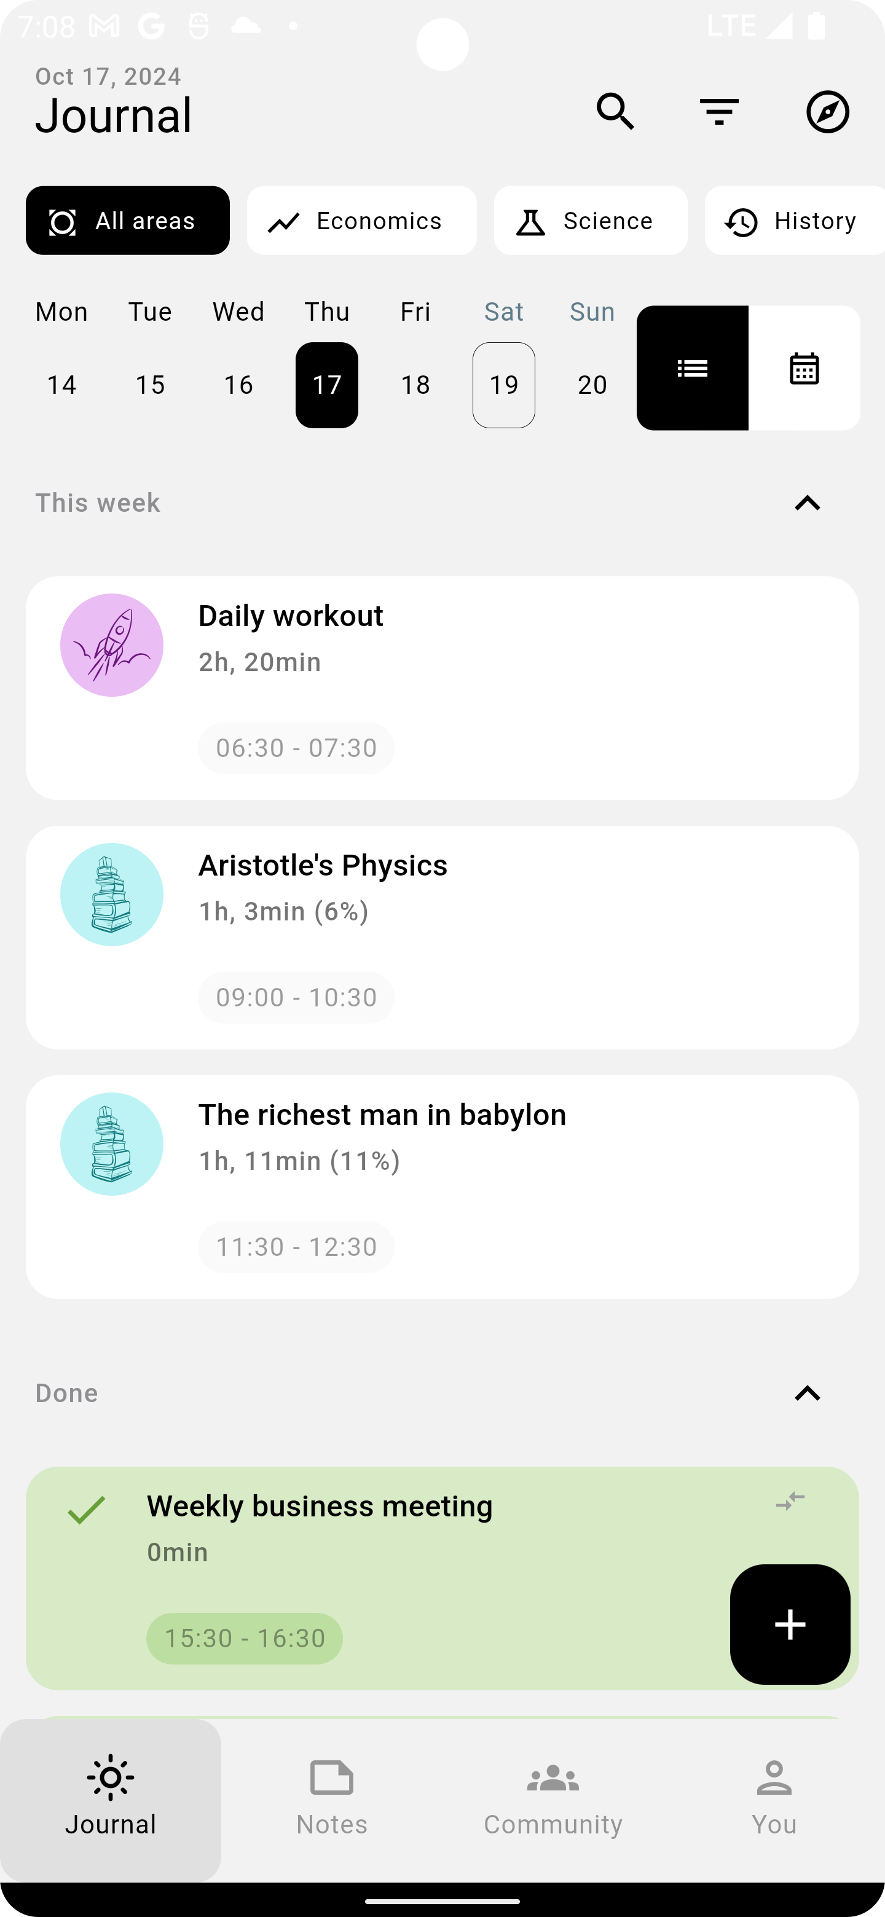Switch to calendar view toggle
885x1917 pixels.
(804, 367)
